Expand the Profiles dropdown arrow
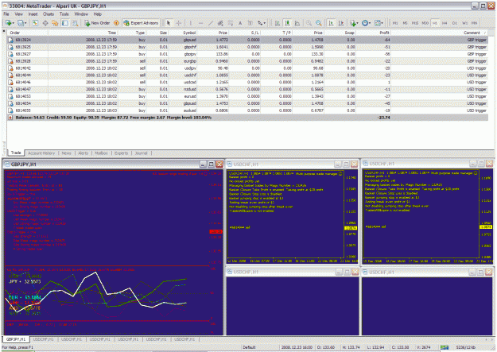 click(25, 23)
